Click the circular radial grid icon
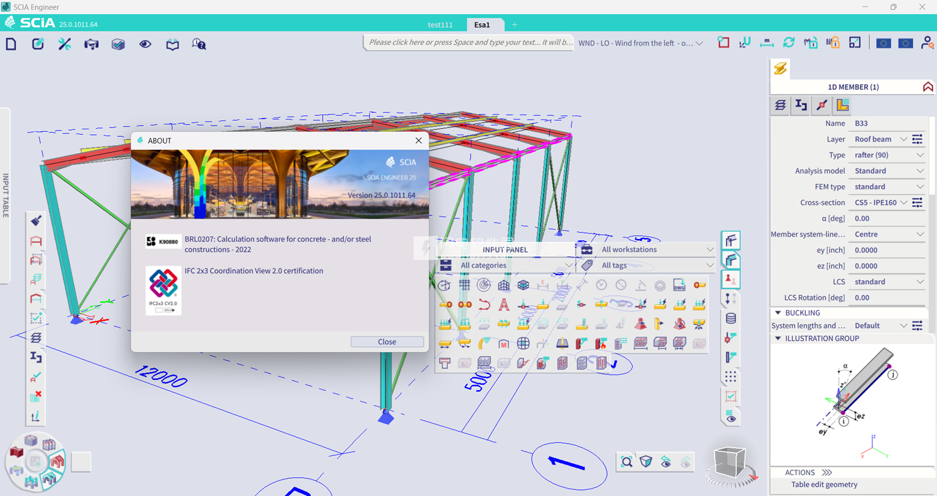Screen dimensions: 937x496 484,285
